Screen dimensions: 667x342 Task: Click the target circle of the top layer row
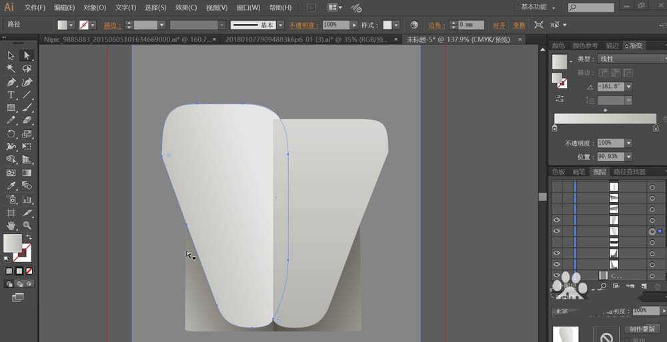coord(652,187)
